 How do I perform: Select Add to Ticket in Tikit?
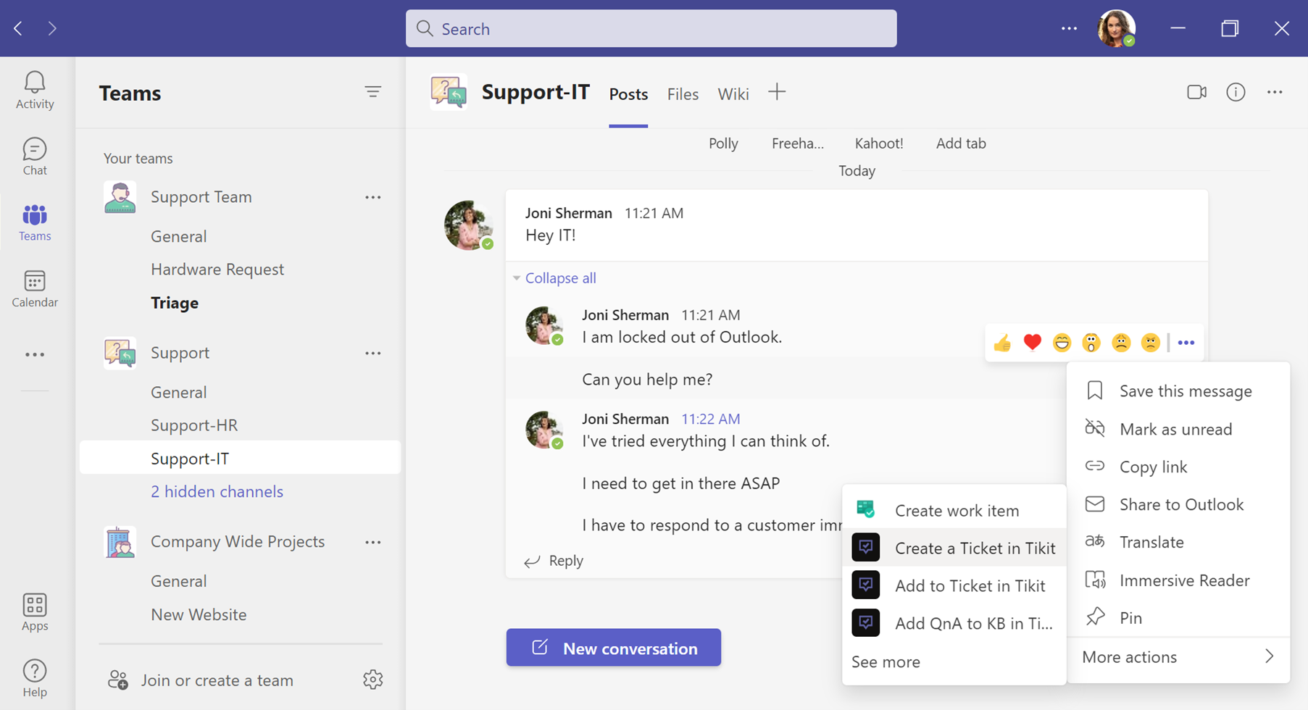pos(954,585)
